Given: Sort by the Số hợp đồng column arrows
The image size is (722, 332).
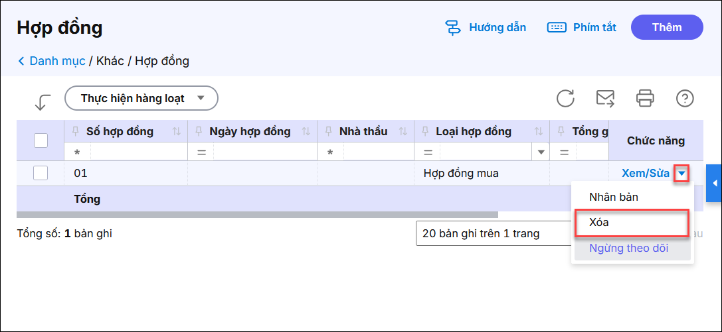Looking at the screenshot, I should pyautogui.click(x=177, y=131).
